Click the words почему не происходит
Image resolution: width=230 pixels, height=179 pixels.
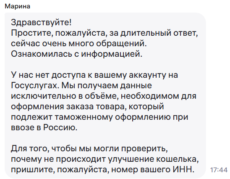tap(58, 159)
